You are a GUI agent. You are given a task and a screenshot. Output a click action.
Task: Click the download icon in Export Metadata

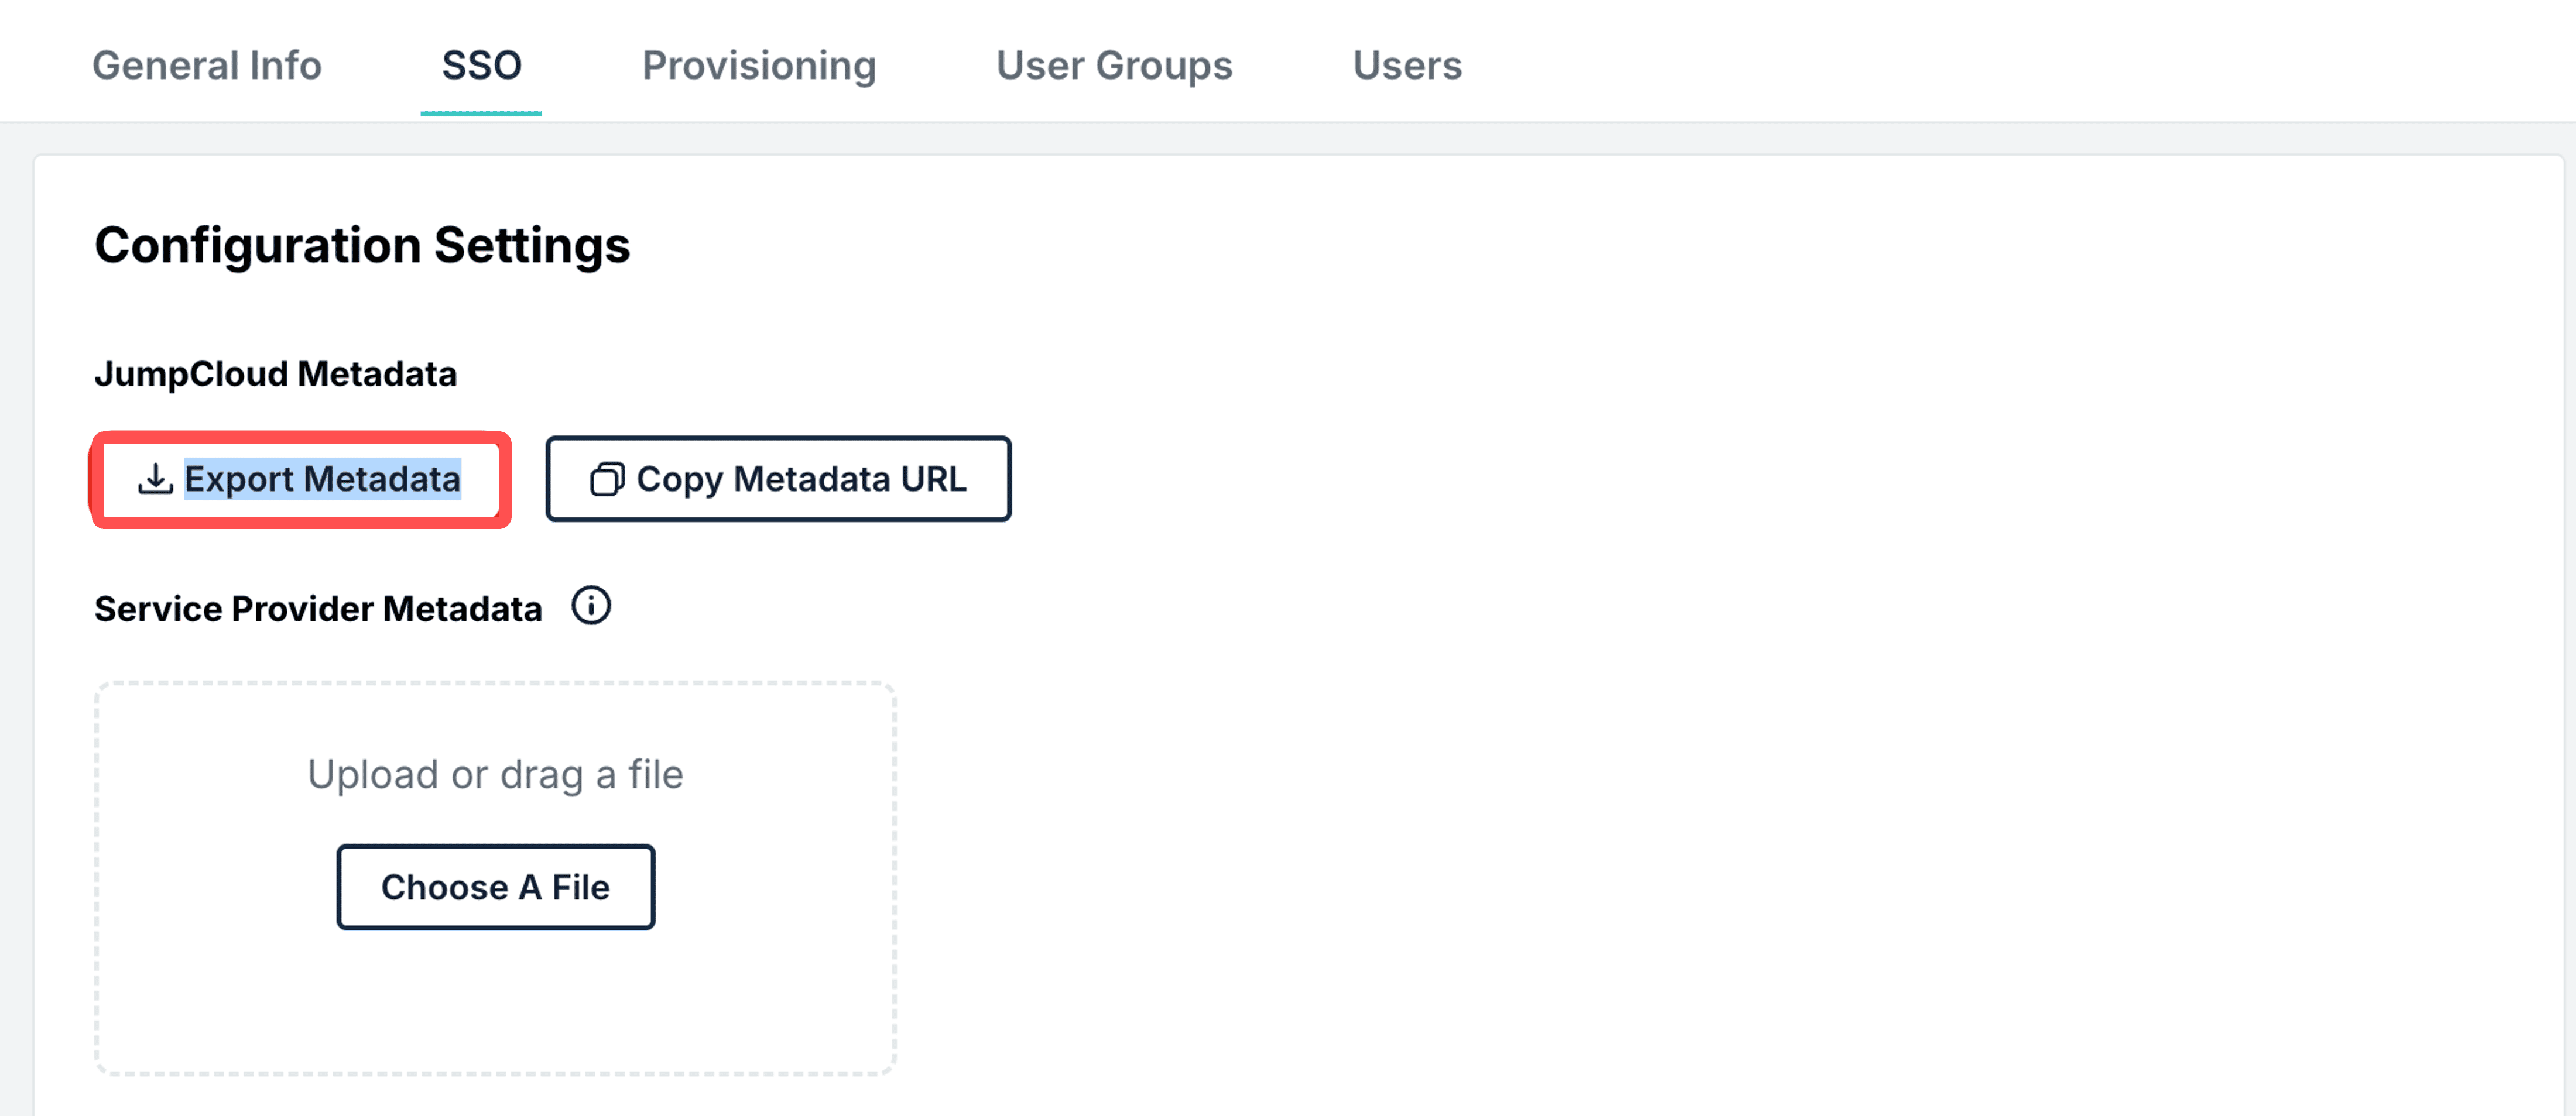tap(156, 479)
